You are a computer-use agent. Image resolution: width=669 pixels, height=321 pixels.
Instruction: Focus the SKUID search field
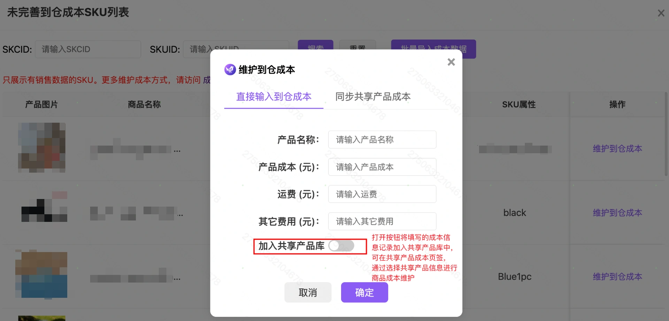[236, 49]
